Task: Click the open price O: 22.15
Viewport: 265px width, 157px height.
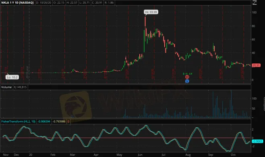Action: (x=59, y=3)
